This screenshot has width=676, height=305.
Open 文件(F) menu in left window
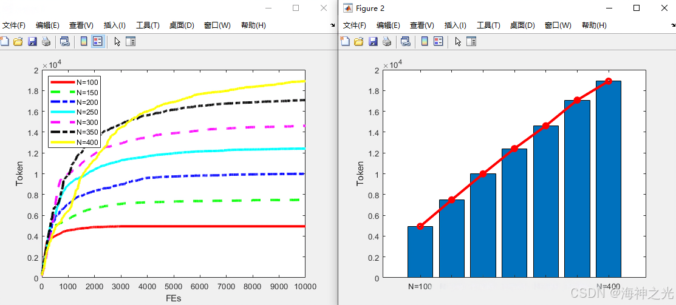[14, 25]
